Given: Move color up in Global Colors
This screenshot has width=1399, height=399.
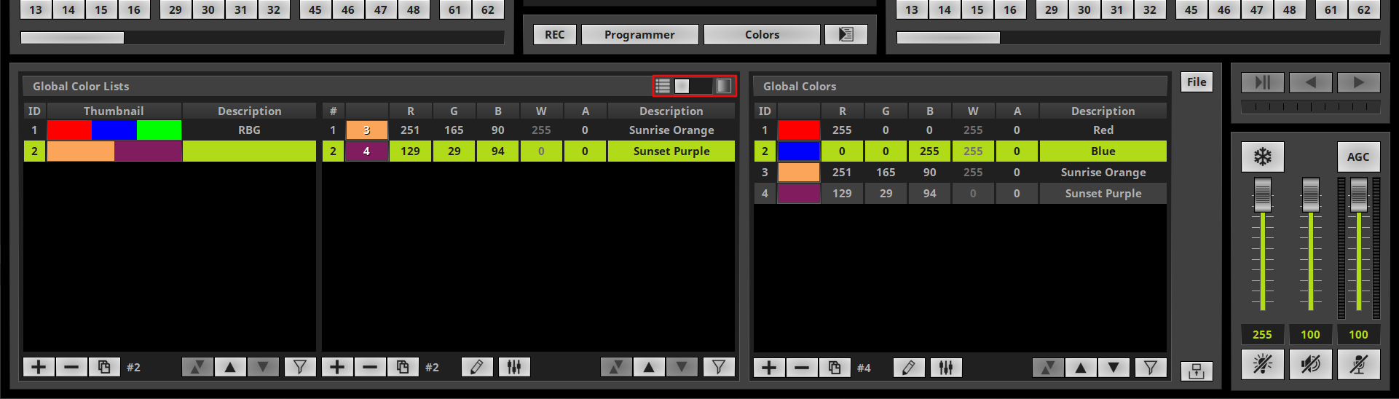Looking at the screenshot, I should pyautogui.click(x=1081, y=368).
